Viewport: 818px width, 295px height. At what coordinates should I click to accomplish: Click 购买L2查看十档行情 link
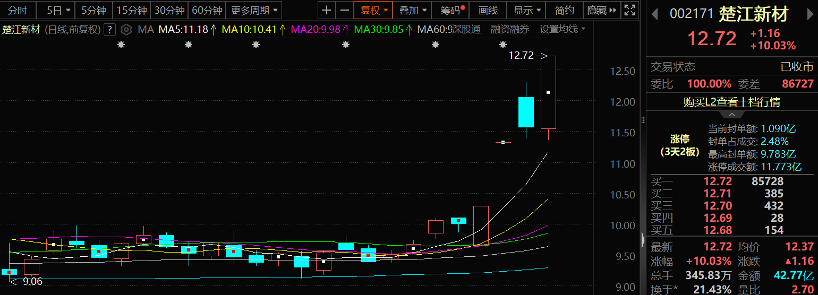[x=731, y=102]
